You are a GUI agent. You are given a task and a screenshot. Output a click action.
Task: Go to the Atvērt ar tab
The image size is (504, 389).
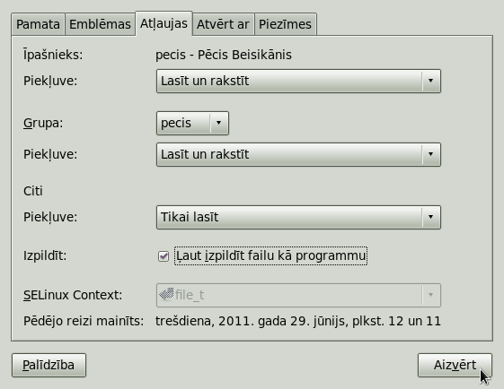(223, 24)
